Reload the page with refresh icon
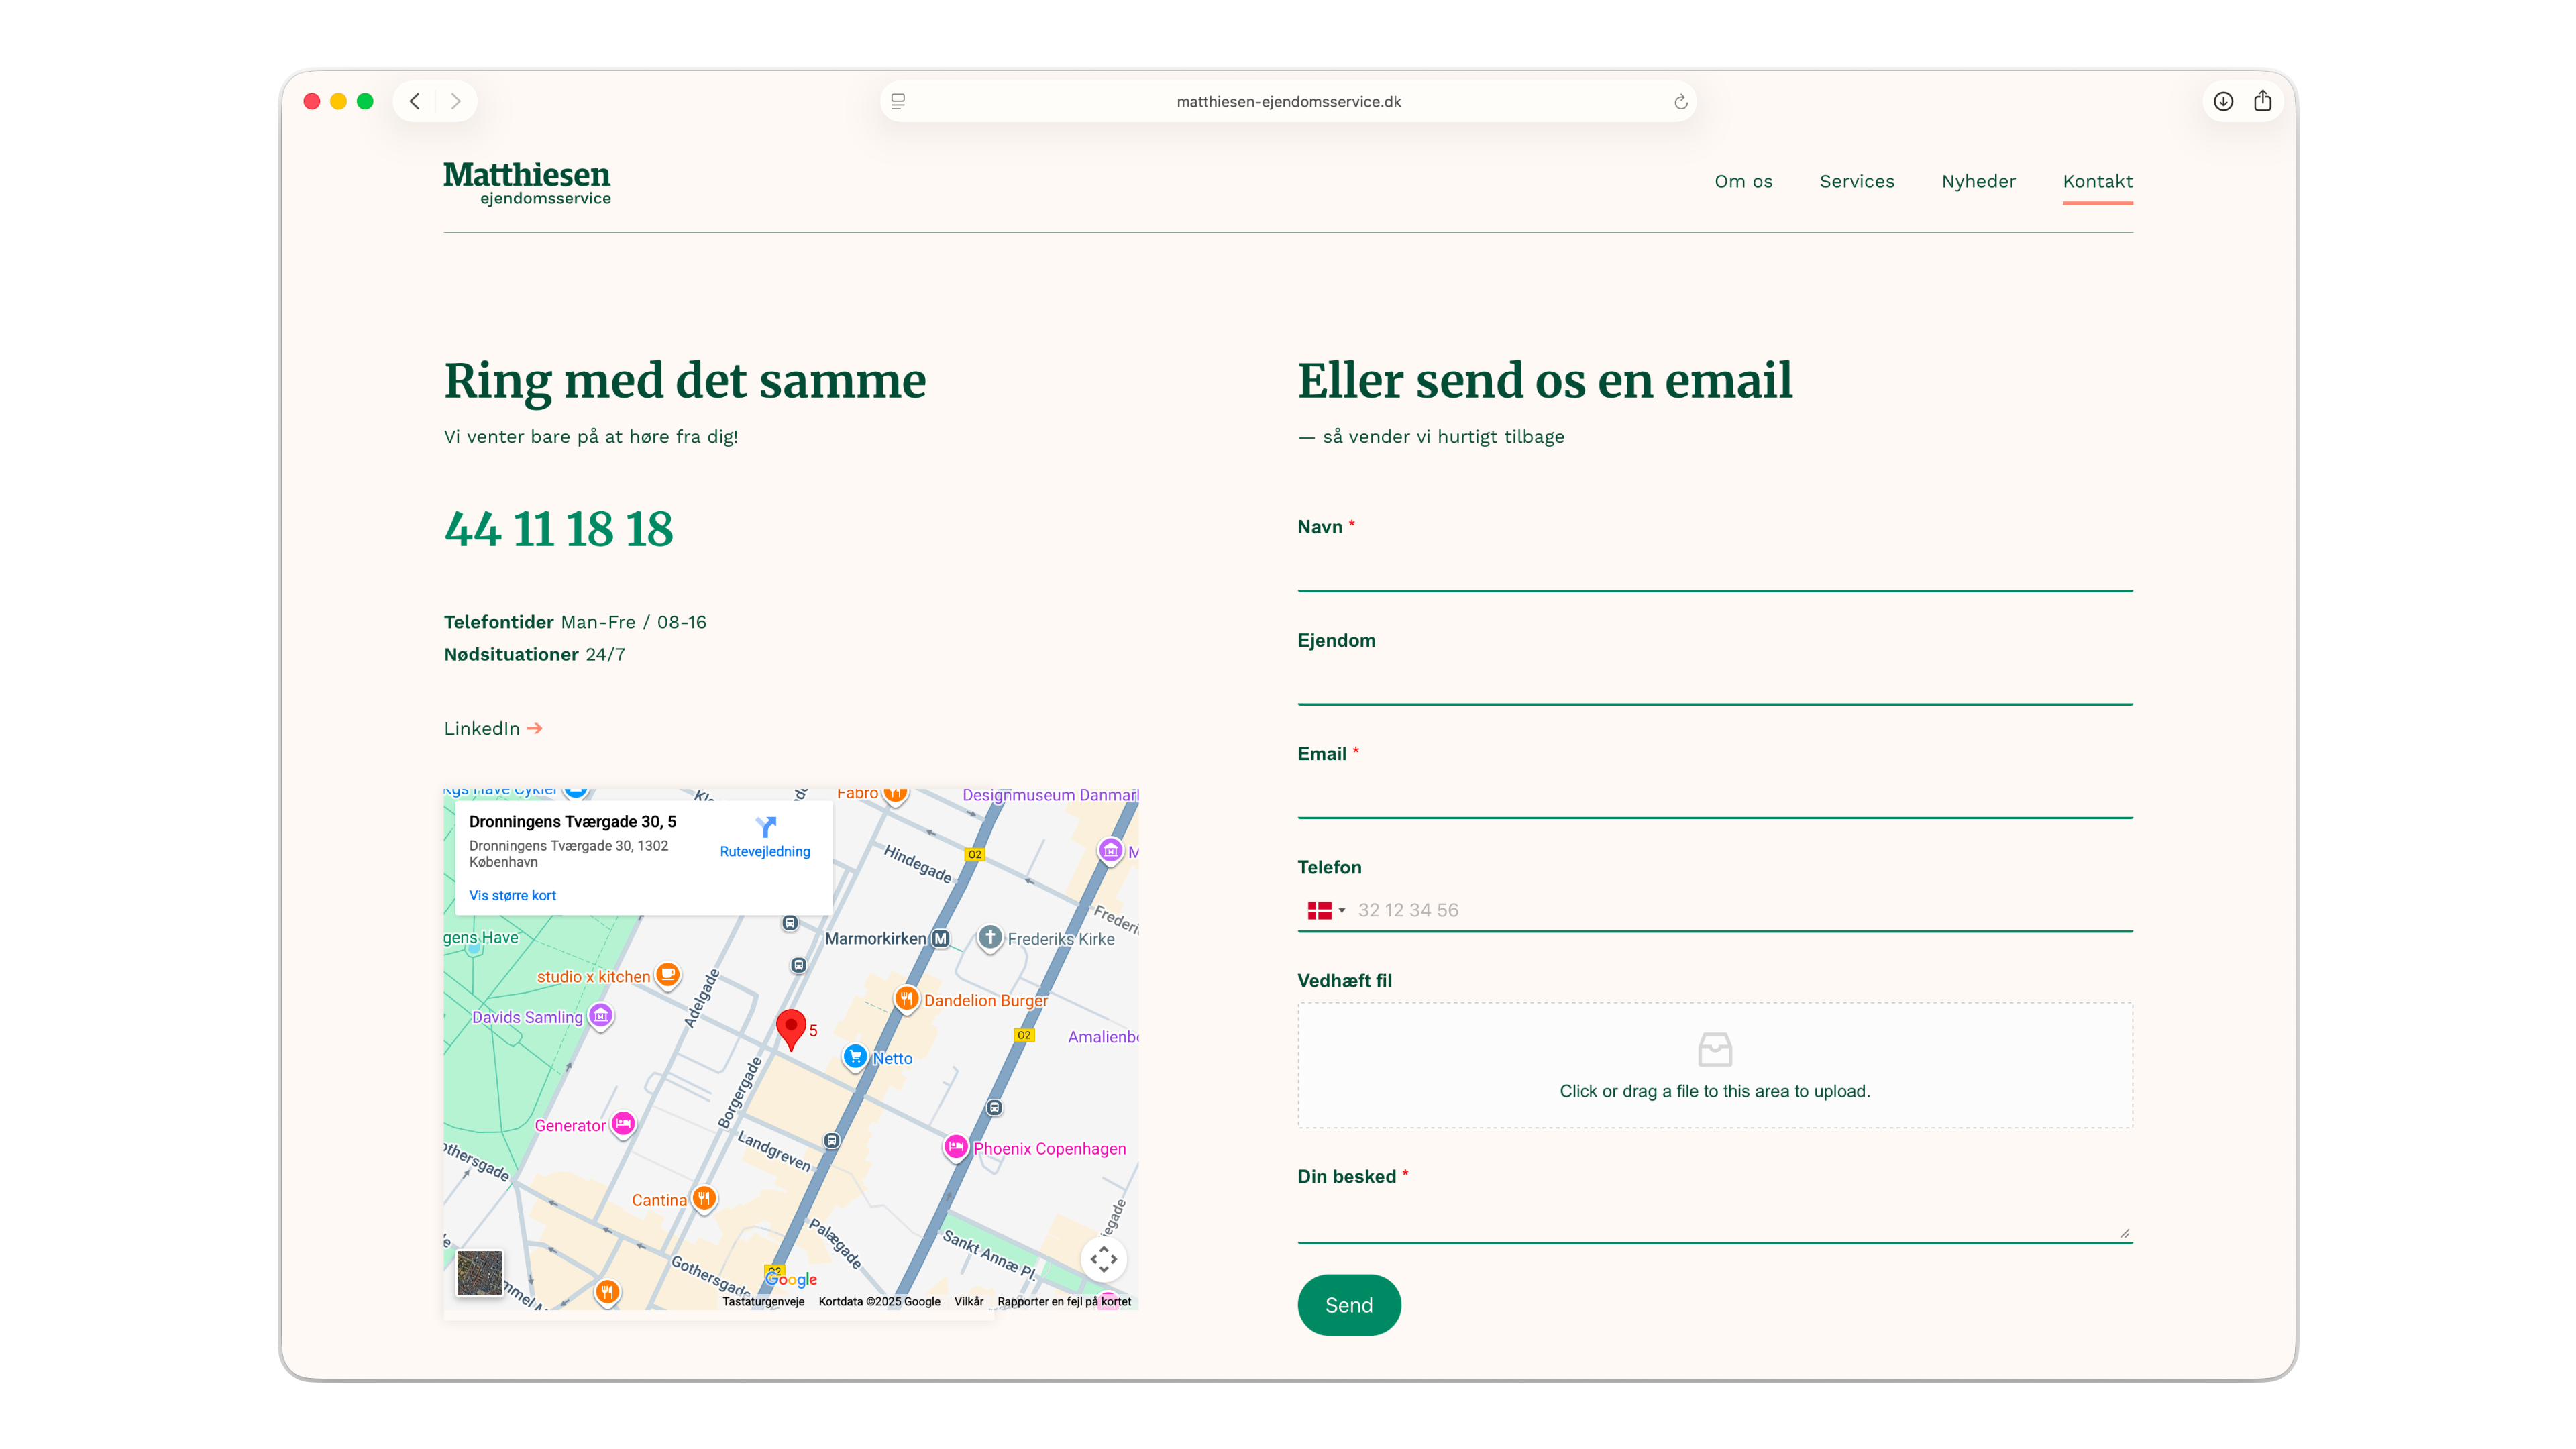The image size is (2576, 1449). tap(1680, 102)
